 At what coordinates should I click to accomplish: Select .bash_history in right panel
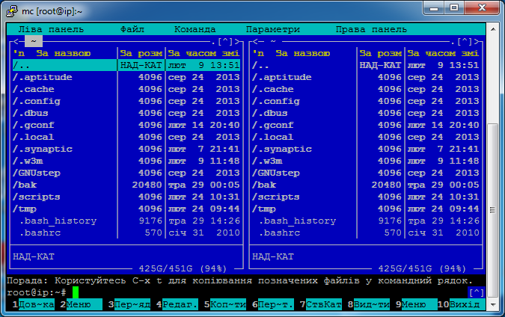click(x=366, y=221)
